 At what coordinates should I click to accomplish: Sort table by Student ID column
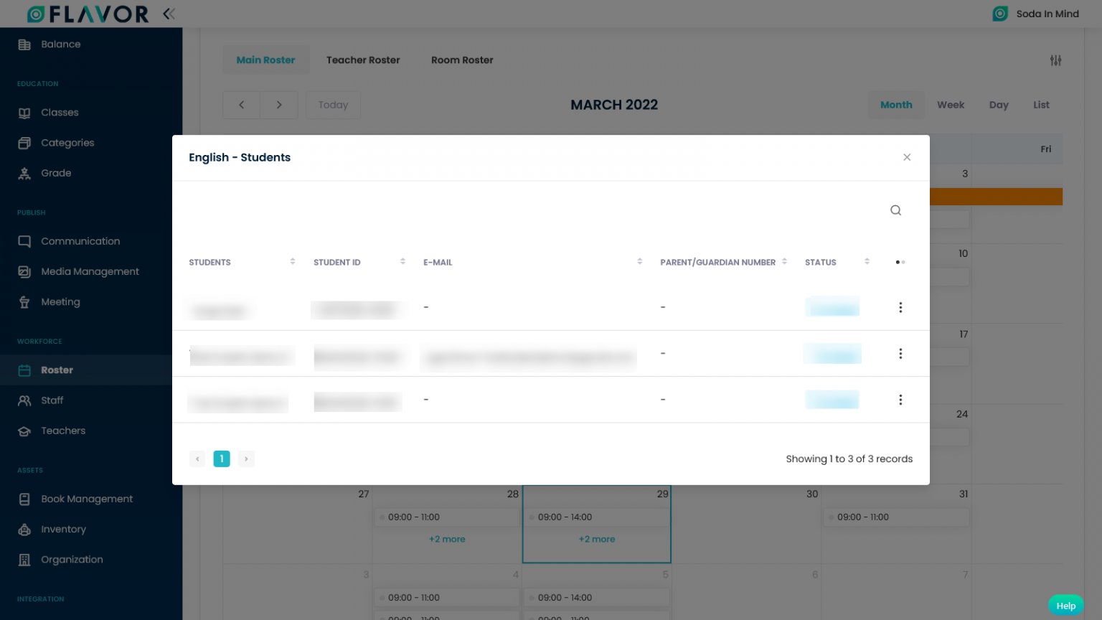(x=402, y=262)
